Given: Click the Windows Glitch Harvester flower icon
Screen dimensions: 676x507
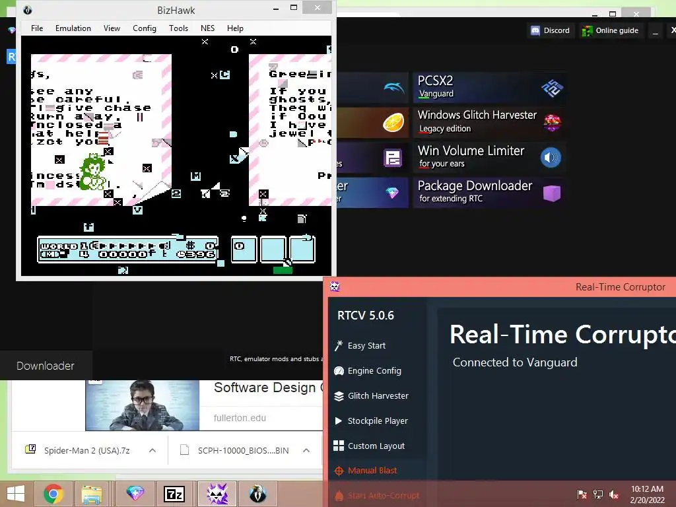Looking at the screenshot, I should [552, 123].
